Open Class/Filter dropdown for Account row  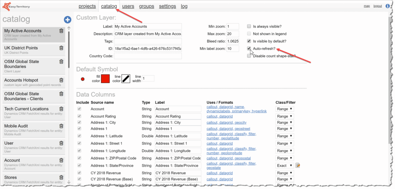click(x=284, y=109)
